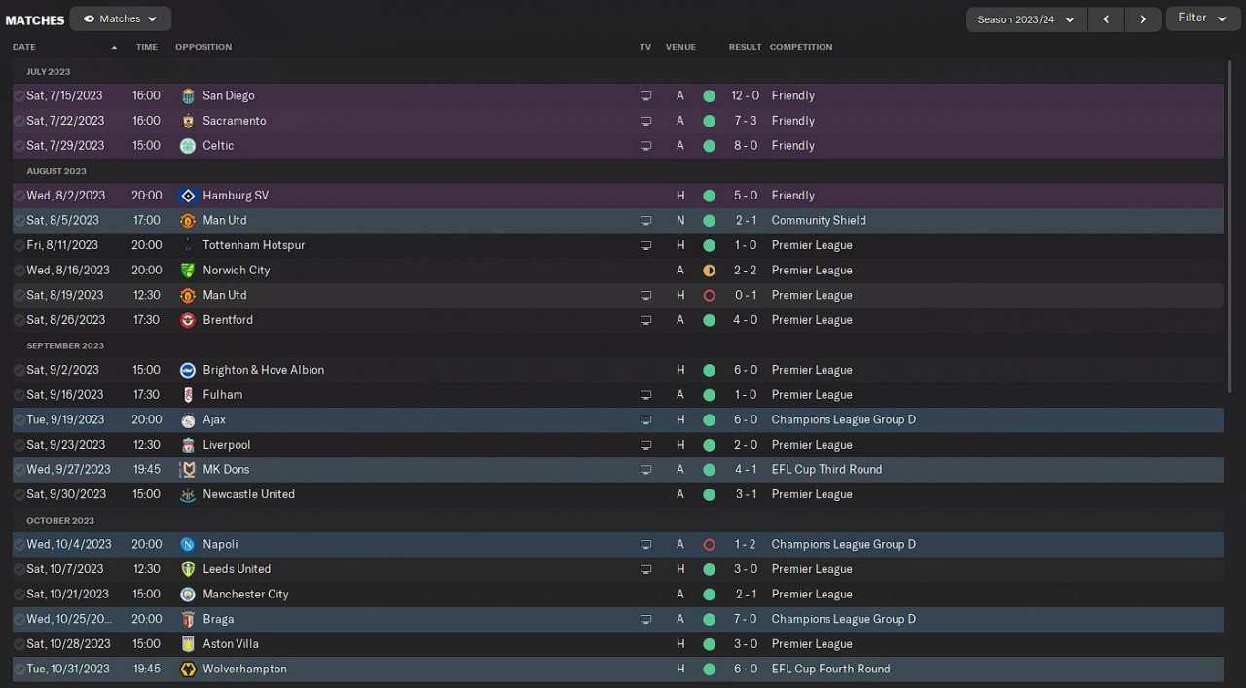Click the Hamburg SV badge icon
The height and width of the screenshot is (688, 1246).
click(188, 196)
